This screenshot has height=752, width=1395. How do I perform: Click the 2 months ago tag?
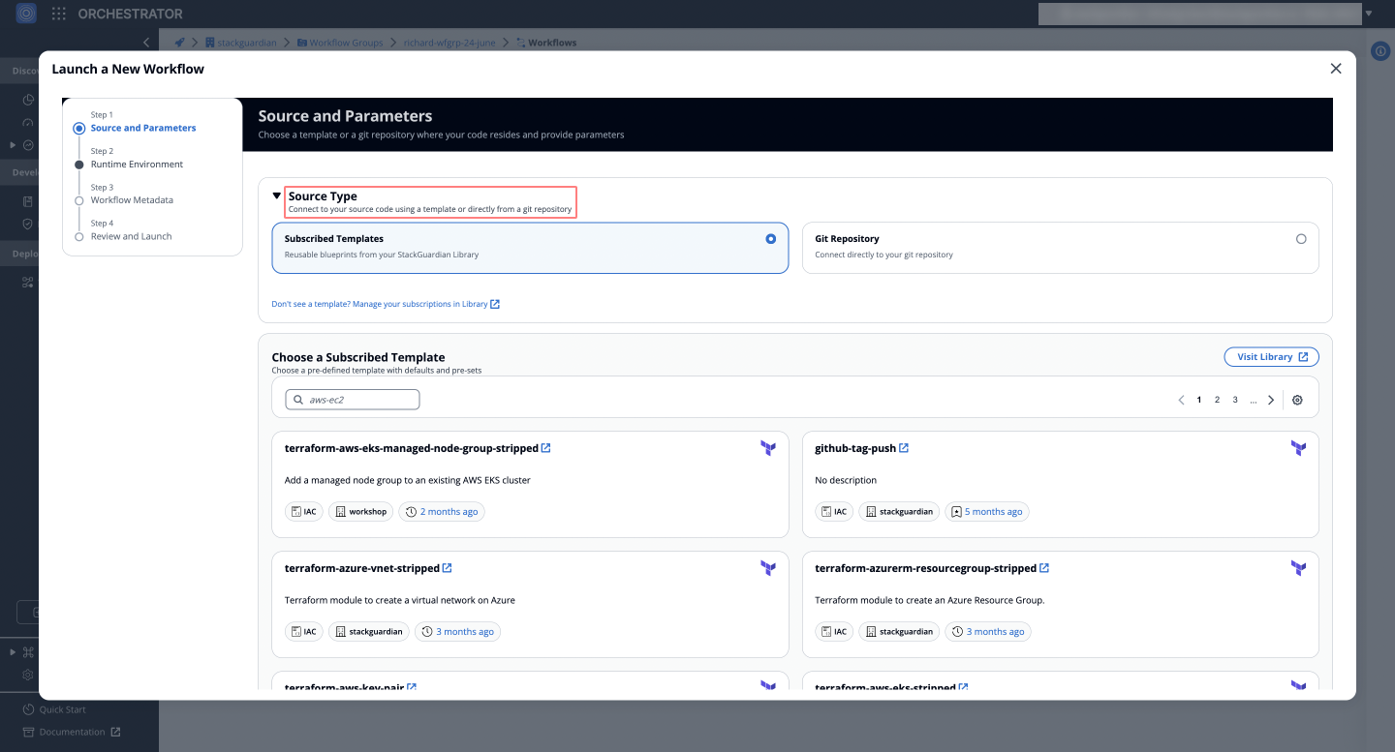[x=441, y=512]
